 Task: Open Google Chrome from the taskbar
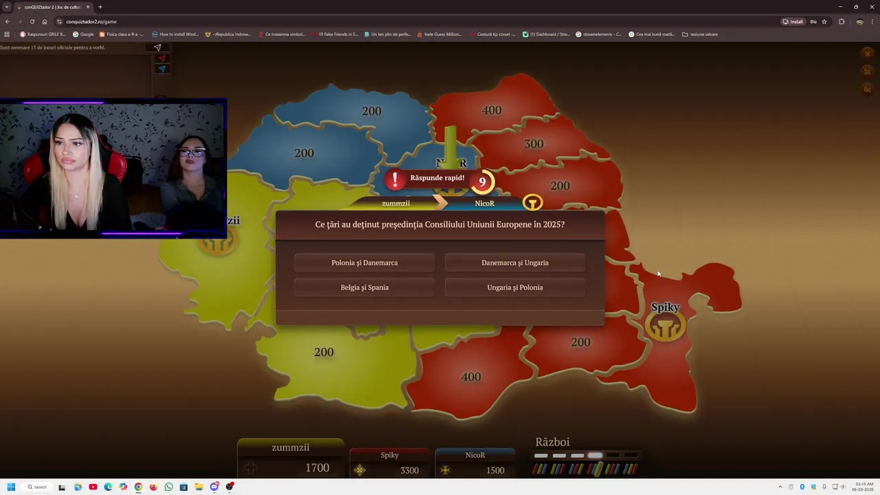click(138, 487)
